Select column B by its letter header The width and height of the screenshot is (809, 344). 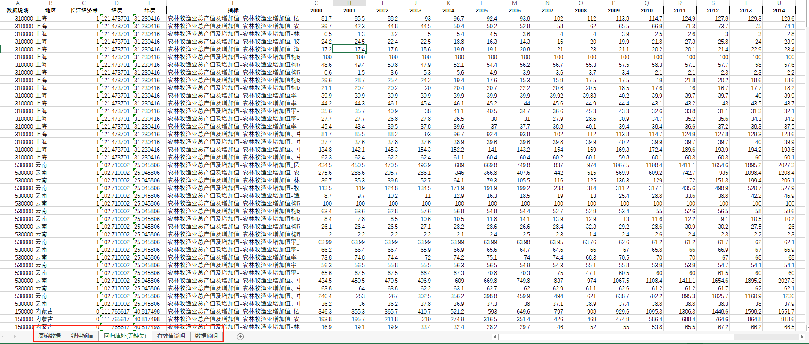pyautogui.click(x=51, y=3)
